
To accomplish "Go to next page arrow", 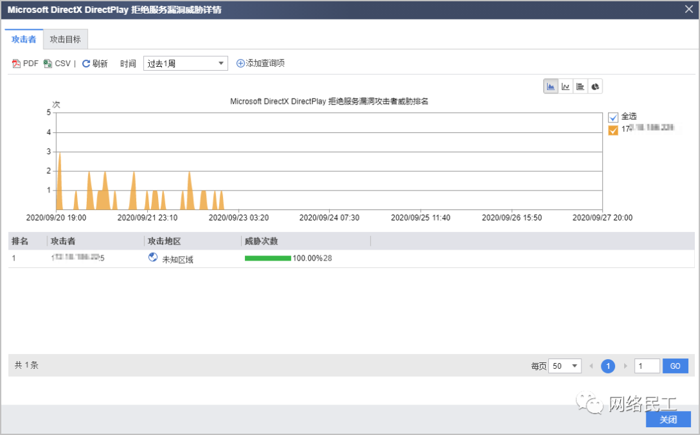I will pyautogui.click(x=625, y=366).
